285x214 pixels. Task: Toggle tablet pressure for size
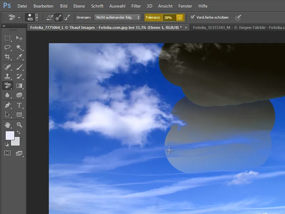pyautogui.click(x=238, y=17)
